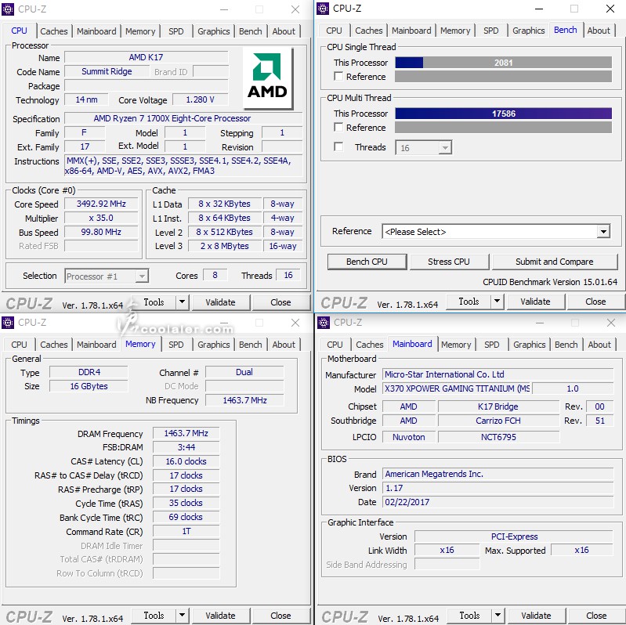The width and height of the screenshot is (626, 625).
Task: Click the Bench CPU button
Action: 367,262
